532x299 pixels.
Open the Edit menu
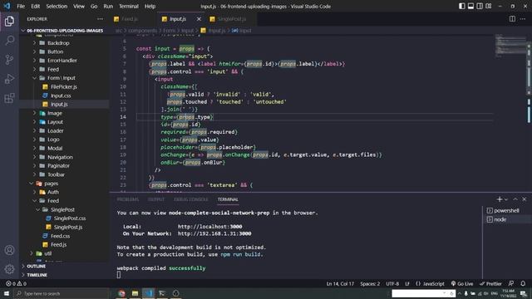(x=35, y=6)
